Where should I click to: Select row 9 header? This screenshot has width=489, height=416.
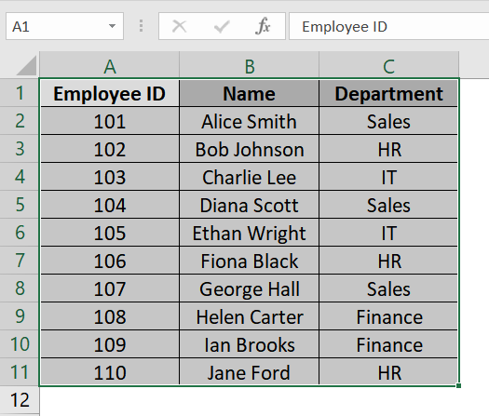(x=20, y=316)
